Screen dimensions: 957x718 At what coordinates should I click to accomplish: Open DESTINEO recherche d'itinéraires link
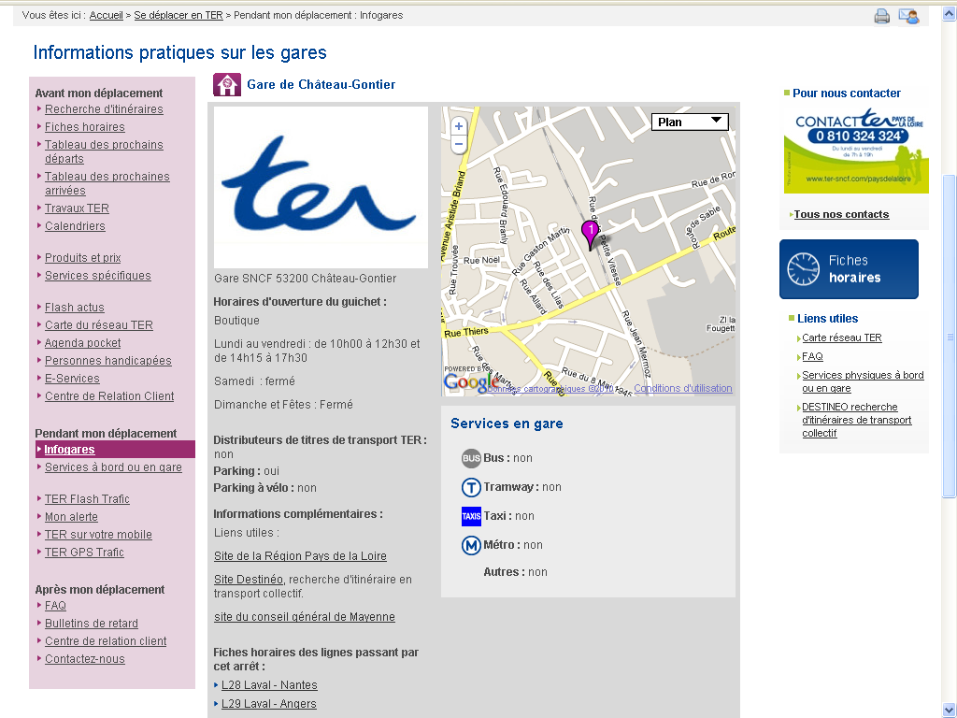click(x=857, y=420)
